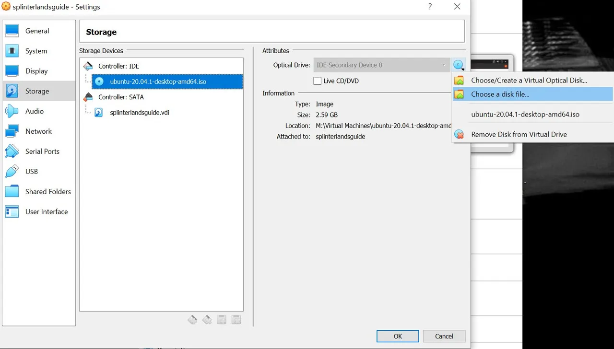Click the add storage attachment icon
614x349 pixels.
click(x=222, y=319)
